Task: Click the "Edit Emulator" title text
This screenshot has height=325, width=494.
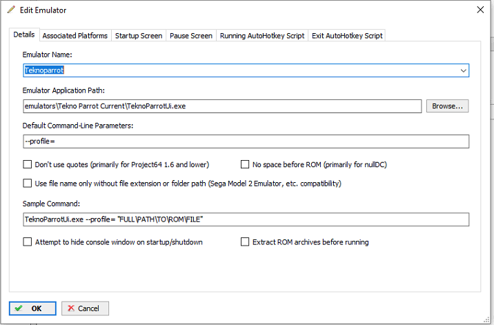Action: [43, 10]
